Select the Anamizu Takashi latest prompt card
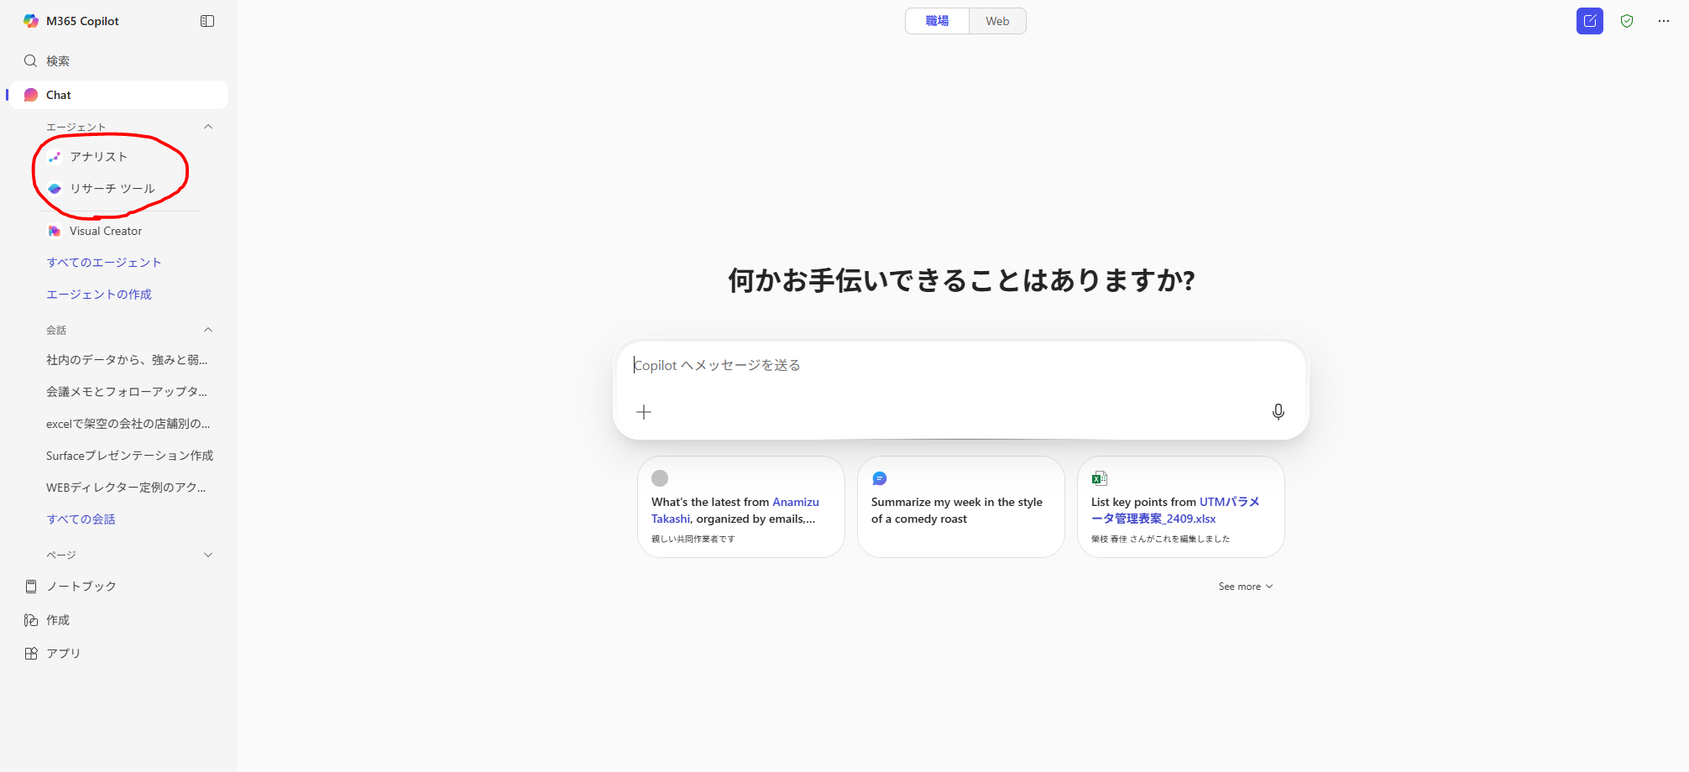The height and width of the screenshot is (772, 1689). coord(741,507)
